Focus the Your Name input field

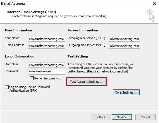pyautogui.click(x=47, y=39)
